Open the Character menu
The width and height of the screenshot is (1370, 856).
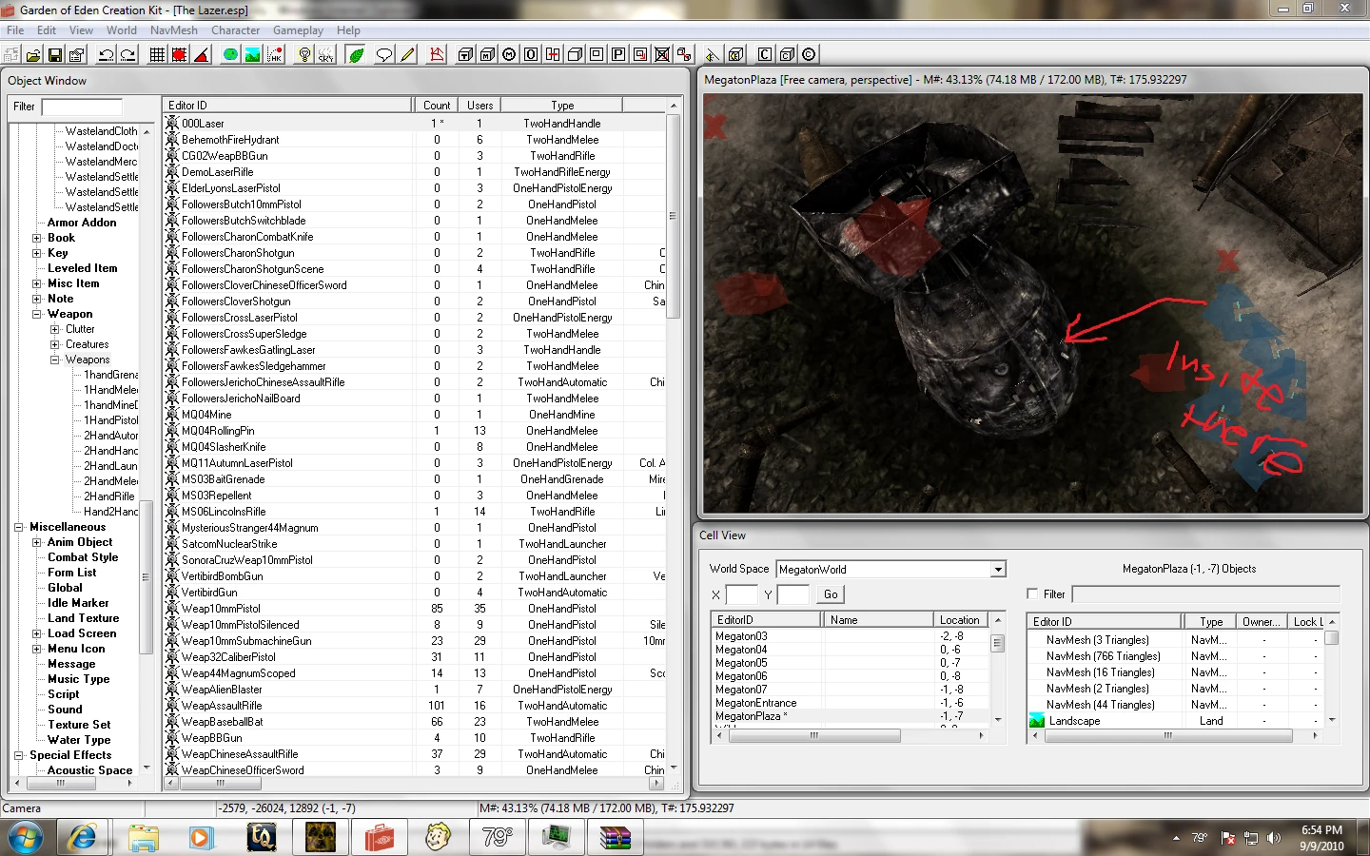tap(236, 30)
